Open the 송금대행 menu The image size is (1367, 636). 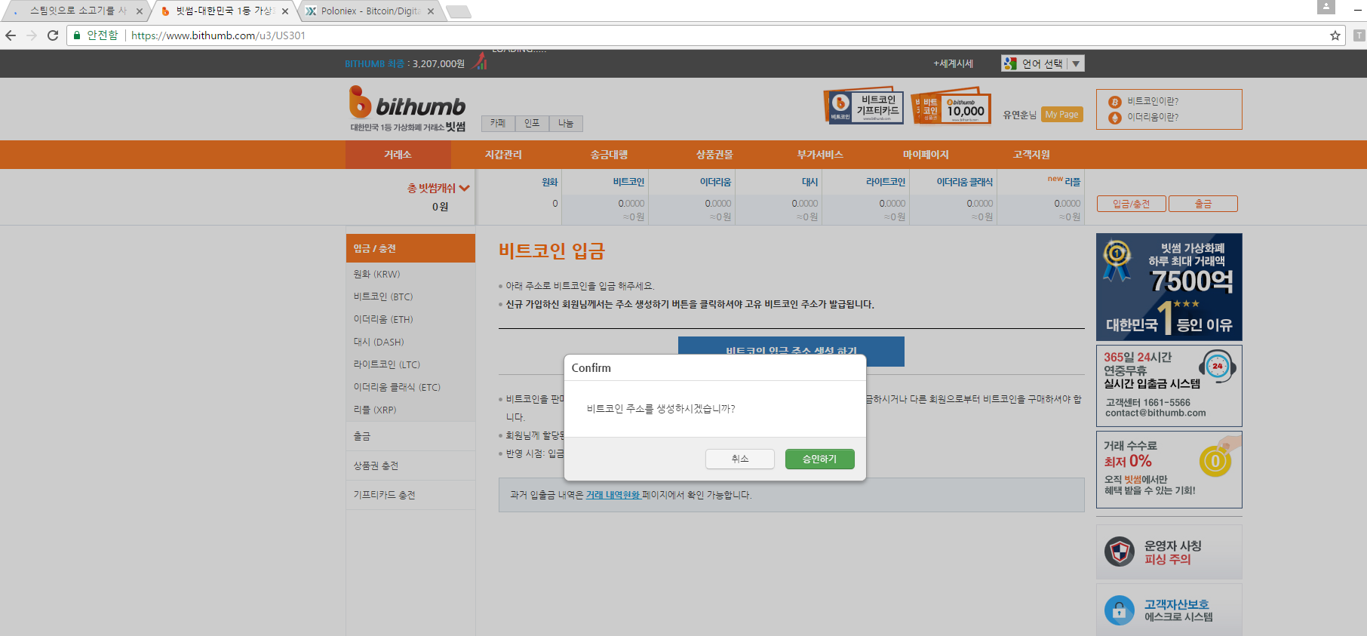(609, 155)
